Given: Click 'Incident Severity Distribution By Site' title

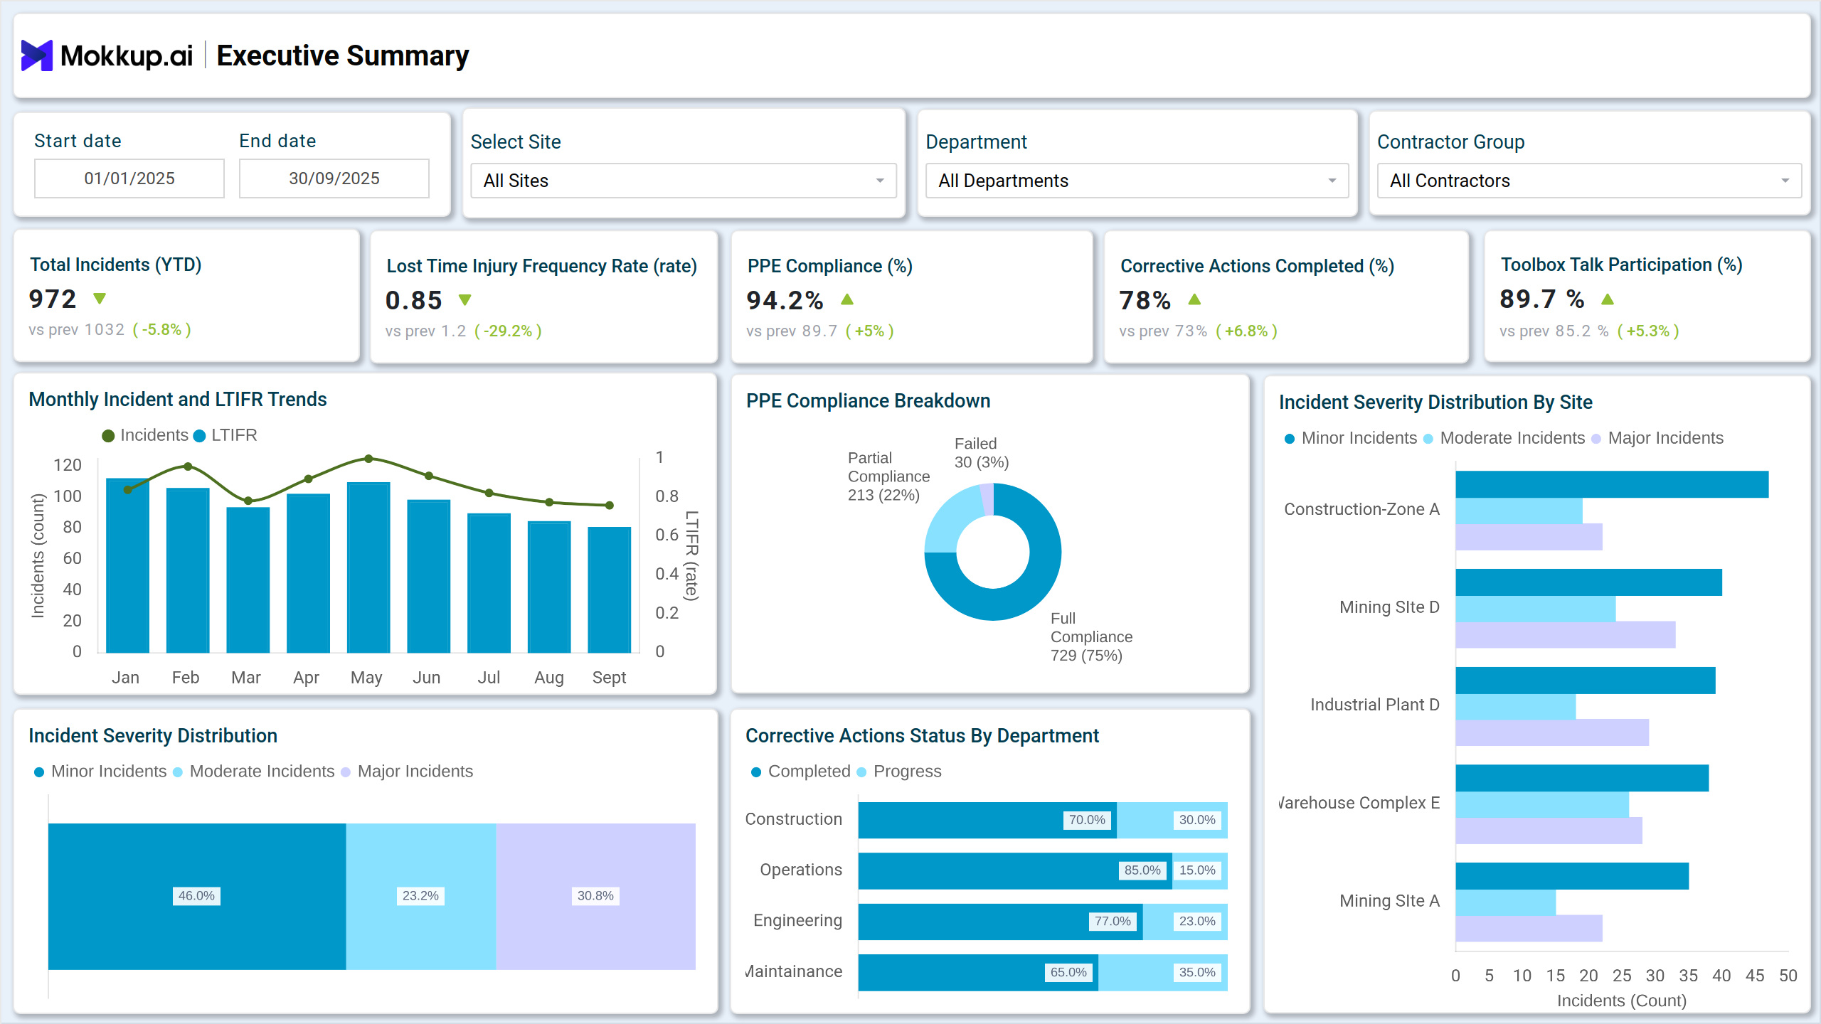Looking at the screenshot, I should tap(1435, 402).
